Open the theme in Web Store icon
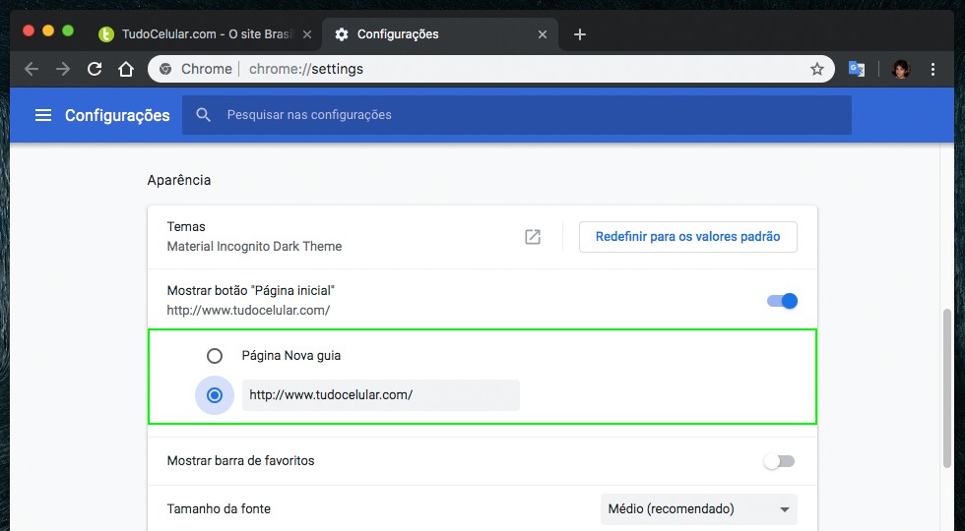This screenshot has width=965, height=531. pos(533,237)
